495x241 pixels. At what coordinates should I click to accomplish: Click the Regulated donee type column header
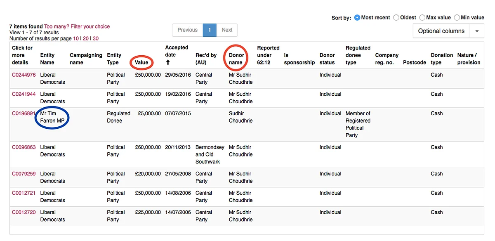[x=358, y=55]
